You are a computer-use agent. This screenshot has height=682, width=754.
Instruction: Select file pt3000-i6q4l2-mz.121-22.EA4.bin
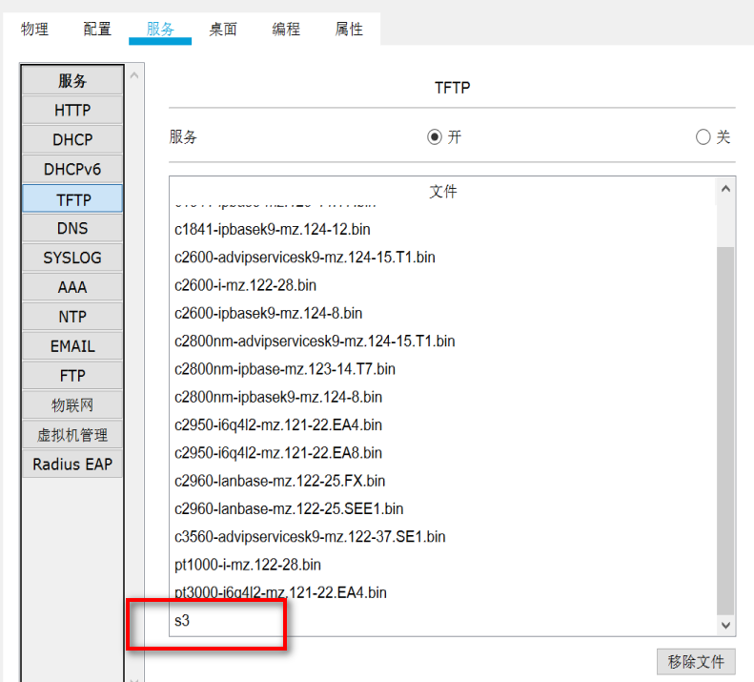point(280,592)
